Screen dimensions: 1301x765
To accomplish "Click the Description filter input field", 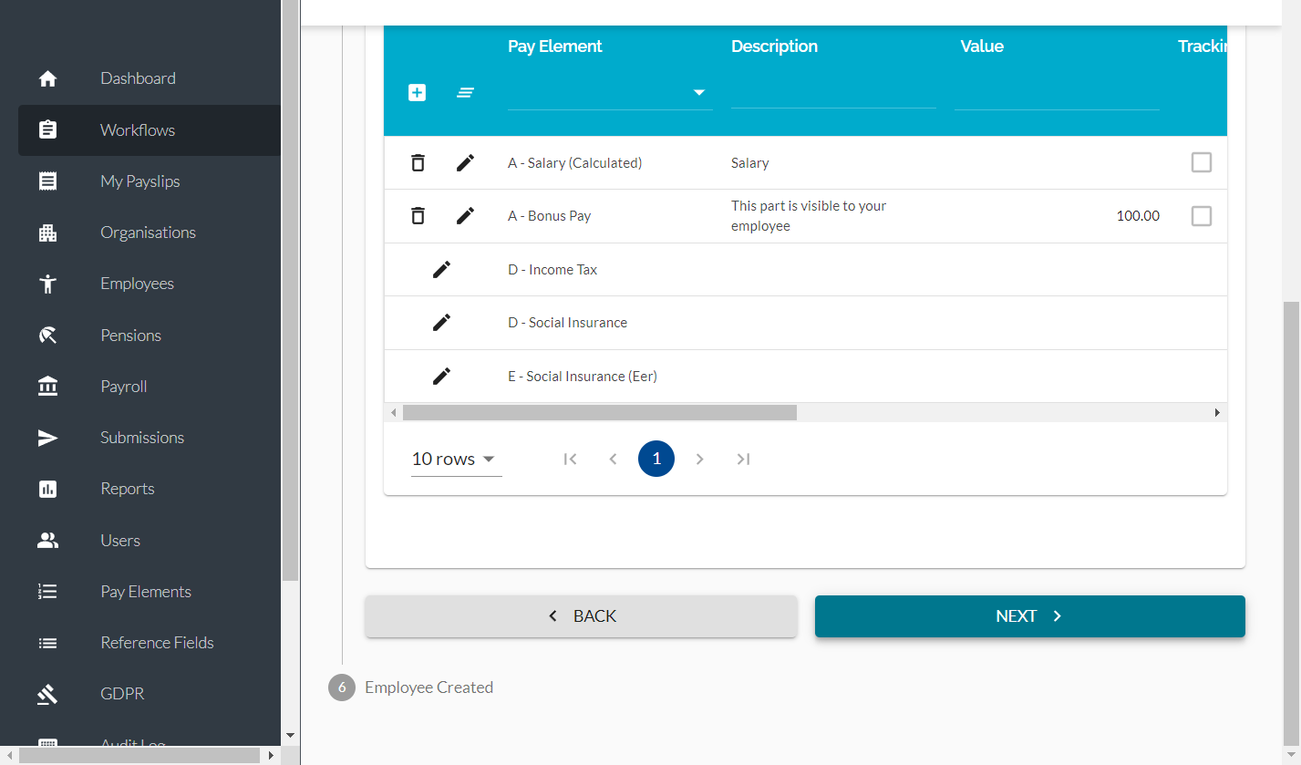I will (x=833, y=92).
